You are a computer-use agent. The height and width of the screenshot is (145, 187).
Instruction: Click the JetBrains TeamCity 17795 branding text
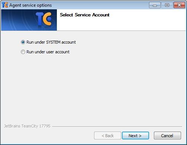[27, 126]
